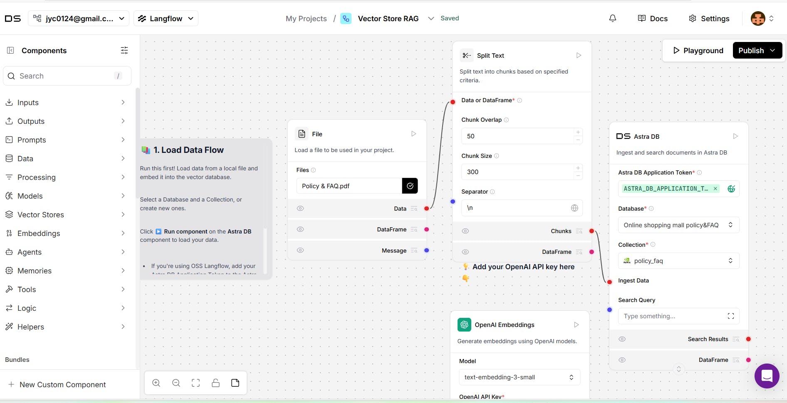Open file manager for Policy & FAQ.pdf

410,186
